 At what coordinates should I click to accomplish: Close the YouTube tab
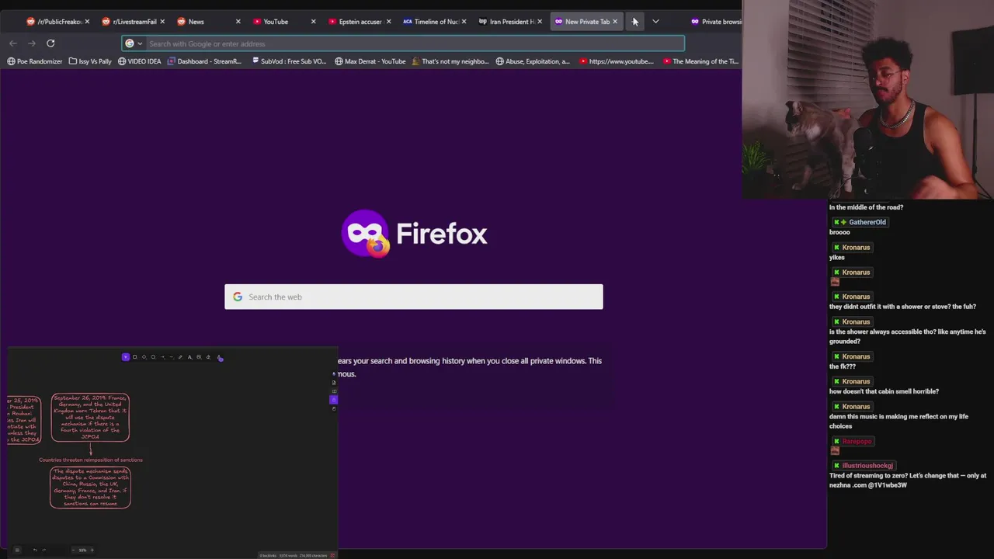click(313, 22)
